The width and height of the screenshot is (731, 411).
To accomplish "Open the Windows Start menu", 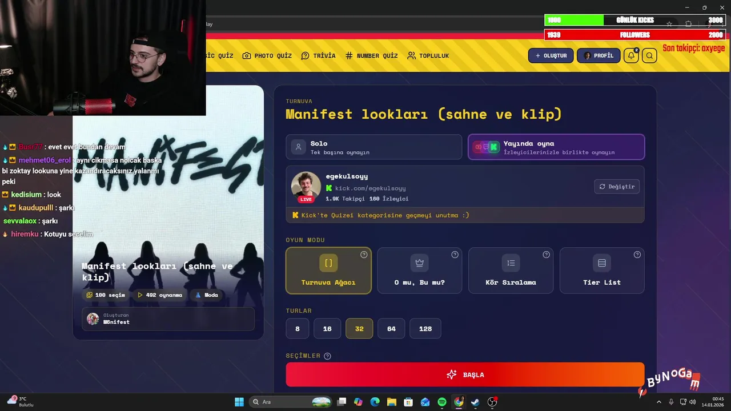I will tap(239, 402).
